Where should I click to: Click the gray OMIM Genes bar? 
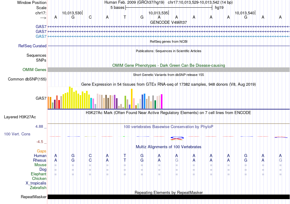(x=169, y=70)
